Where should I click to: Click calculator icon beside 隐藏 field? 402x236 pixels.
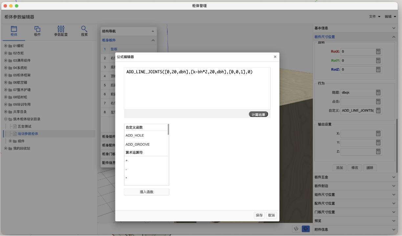[378, 93]
